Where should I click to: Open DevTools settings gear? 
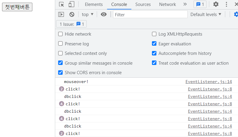click(216, 4)
